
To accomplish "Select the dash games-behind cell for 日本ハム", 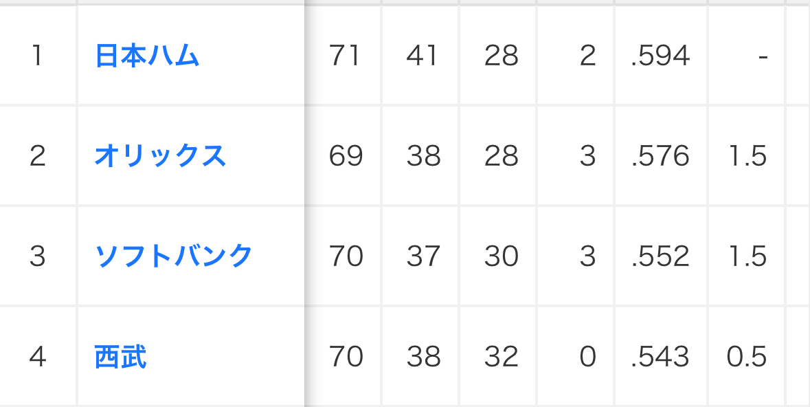I will tap(763, 56).
